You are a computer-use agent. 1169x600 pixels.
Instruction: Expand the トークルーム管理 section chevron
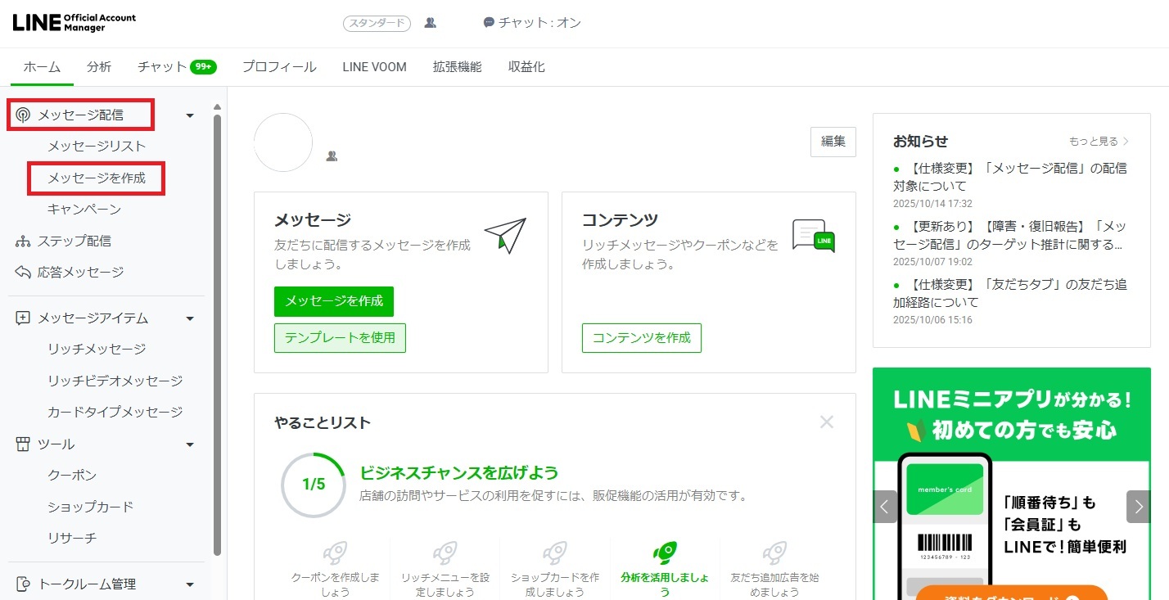pyautogui.click(x=189, y=584)
